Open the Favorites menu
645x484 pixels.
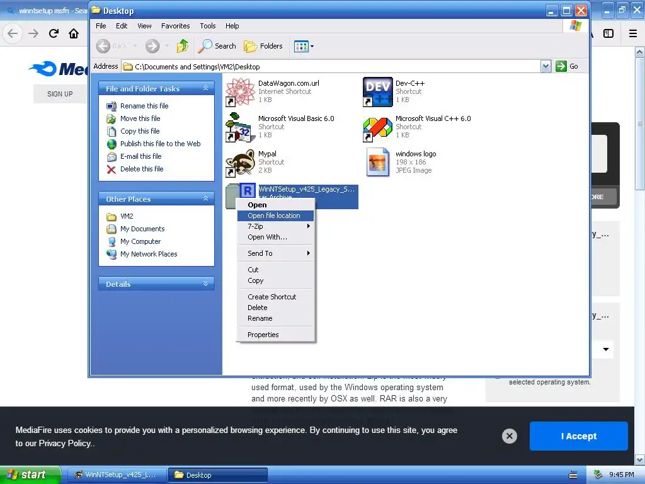(x=176, y=26)
